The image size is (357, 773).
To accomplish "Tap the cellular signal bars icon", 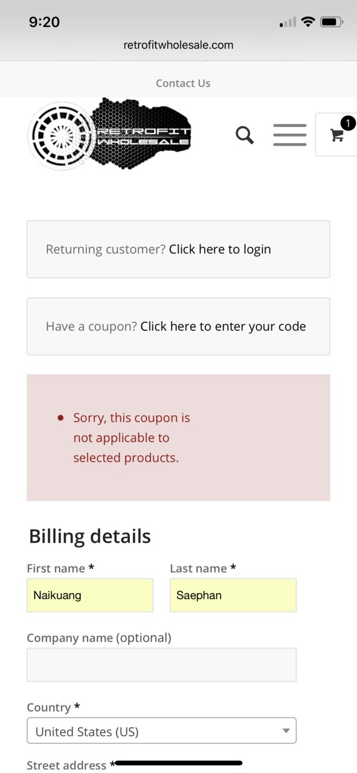I will pos(288,22).
